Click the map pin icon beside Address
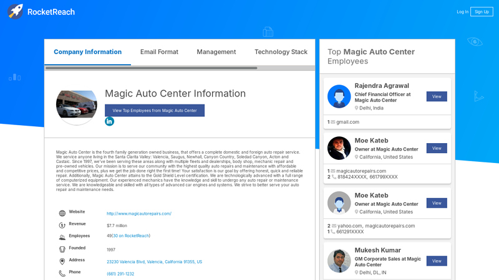Image resolution: width=499 pixels, height=280 pixels. [x=62, y=261]
